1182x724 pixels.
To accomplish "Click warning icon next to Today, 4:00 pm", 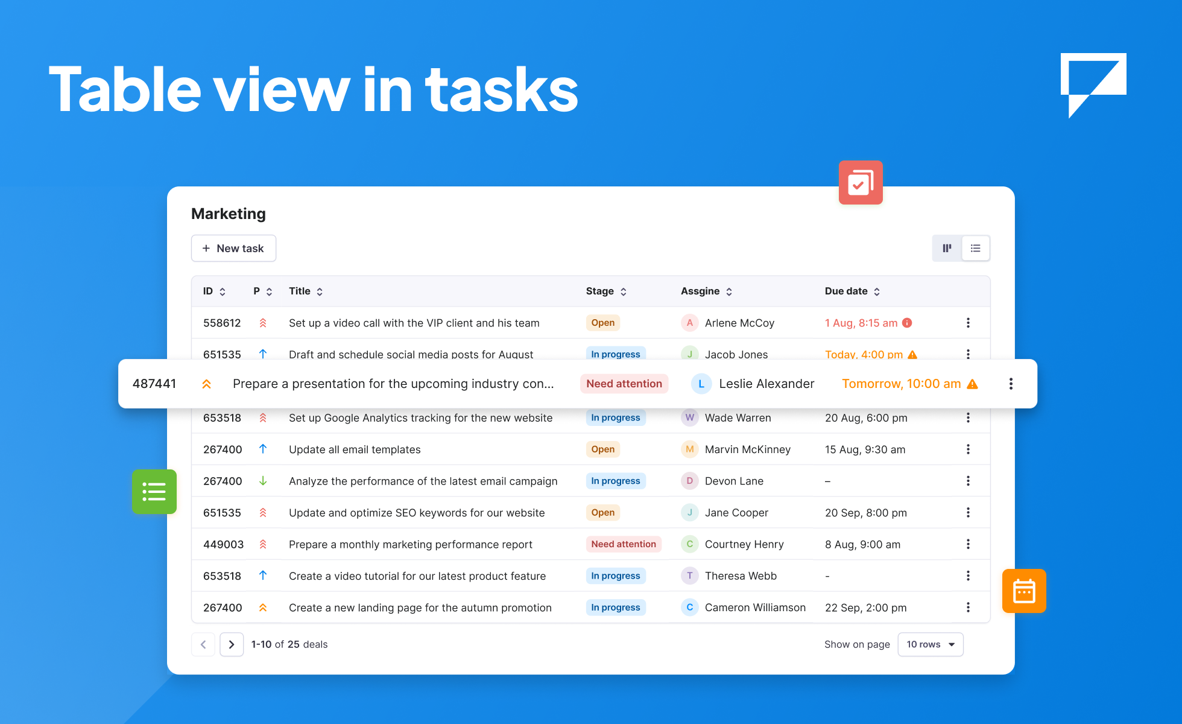I will [912, 355].
